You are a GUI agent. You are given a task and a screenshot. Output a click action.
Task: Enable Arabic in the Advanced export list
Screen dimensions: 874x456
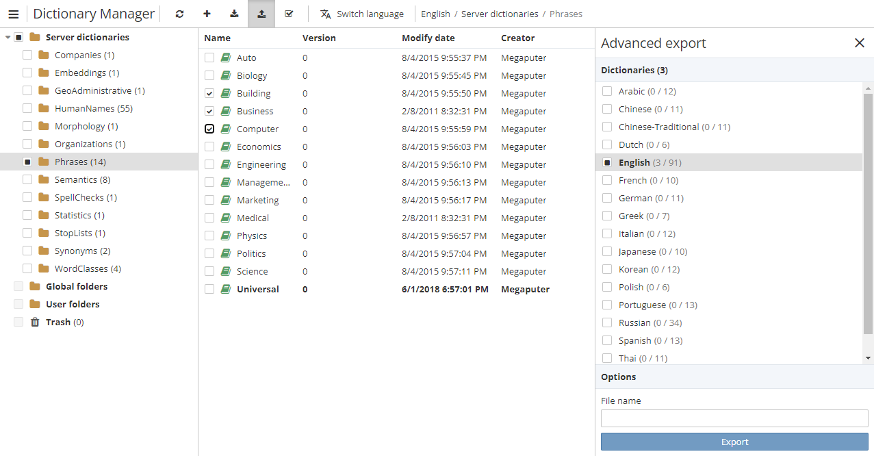[x=606, y=91]
